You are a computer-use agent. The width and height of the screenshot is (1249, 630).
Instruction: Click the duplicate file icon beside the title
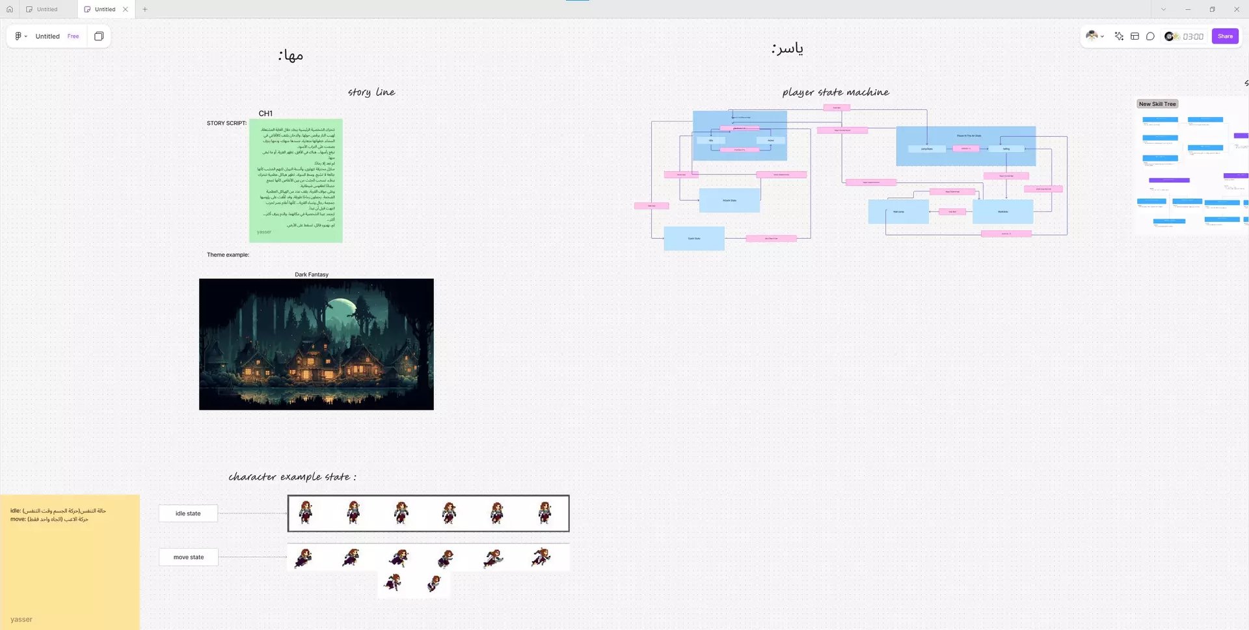click(x=99, y=36)
